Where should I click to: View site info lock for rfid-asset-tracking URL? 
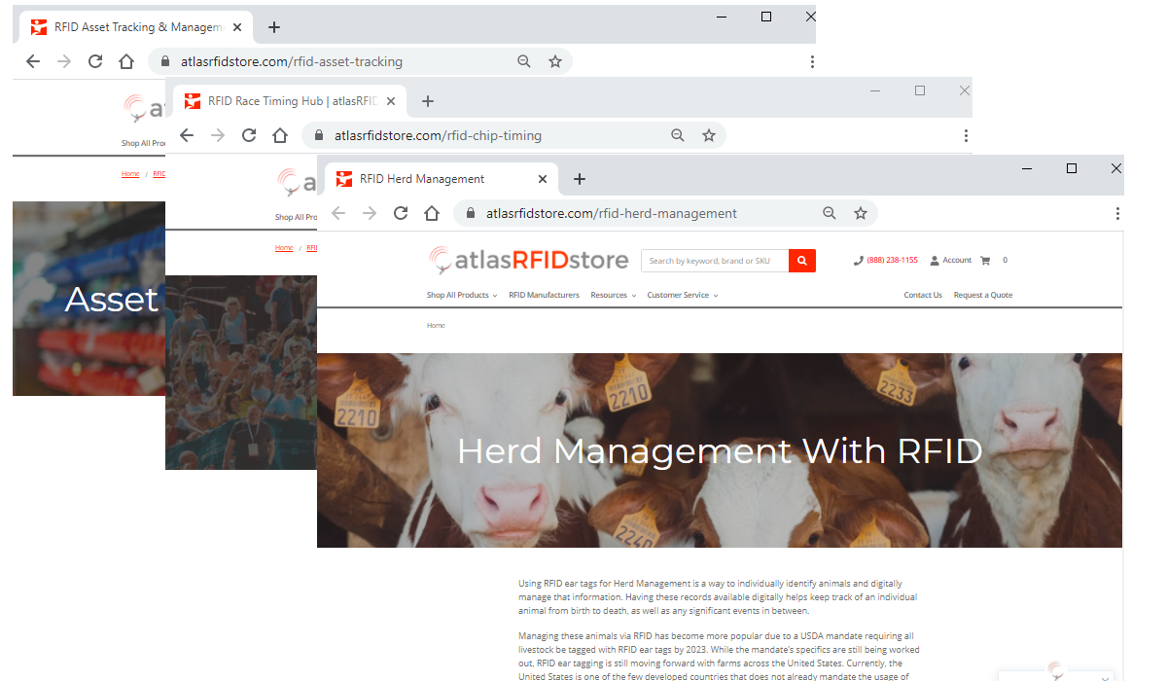pyautogui.click(x=166, y=61)
